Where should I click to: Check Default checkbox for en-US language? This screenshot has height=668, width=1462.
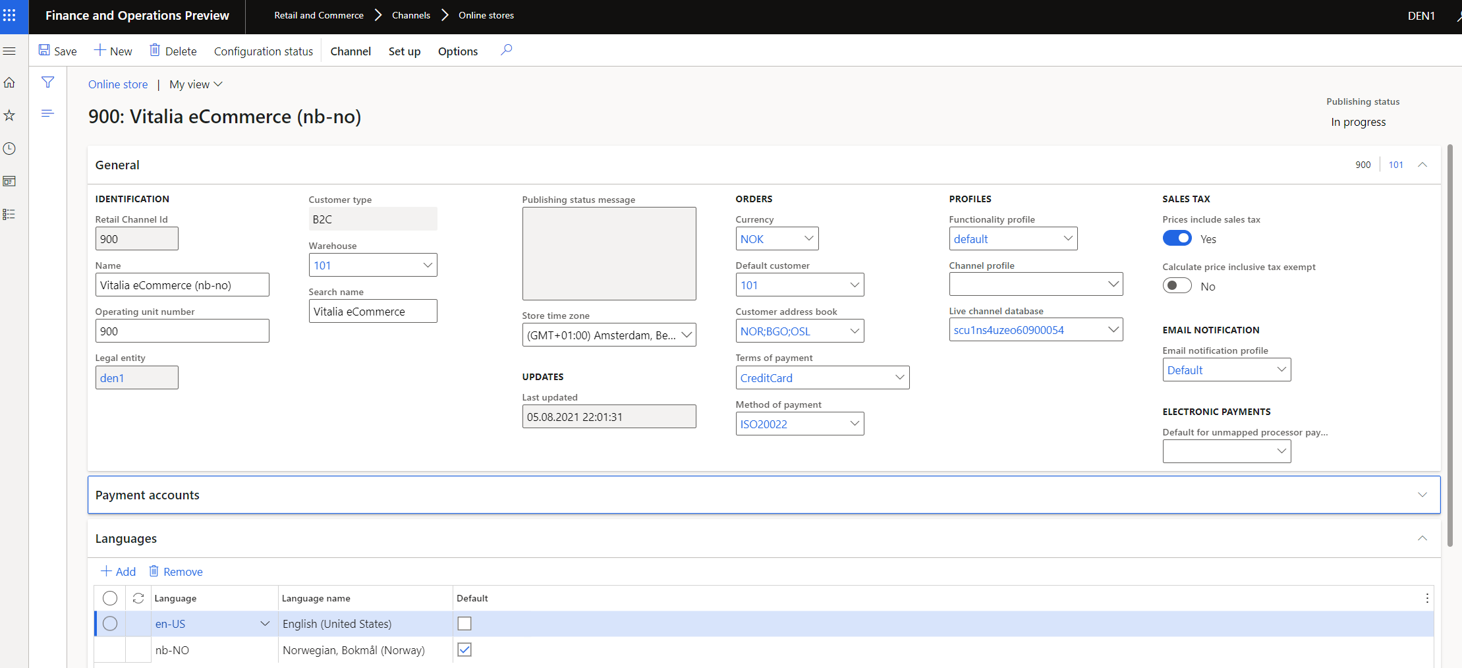point(464,623)
